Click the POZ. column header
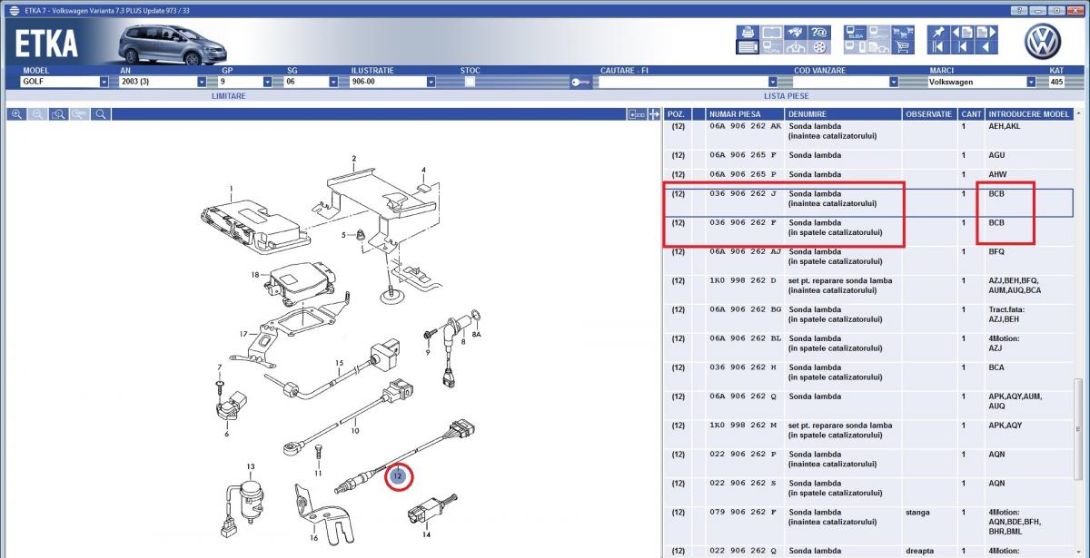Image resolution: width=1090 pixels, height=558 pixels. point(678,114)
